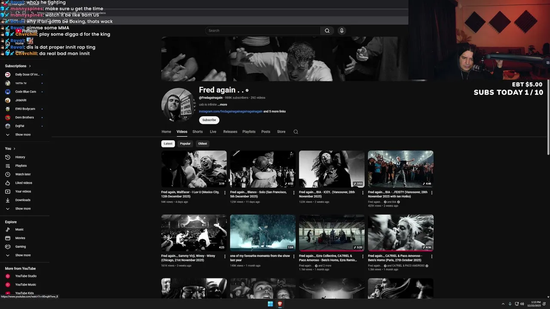Open options menu for BIA FEISTY video

pos(431,193)
